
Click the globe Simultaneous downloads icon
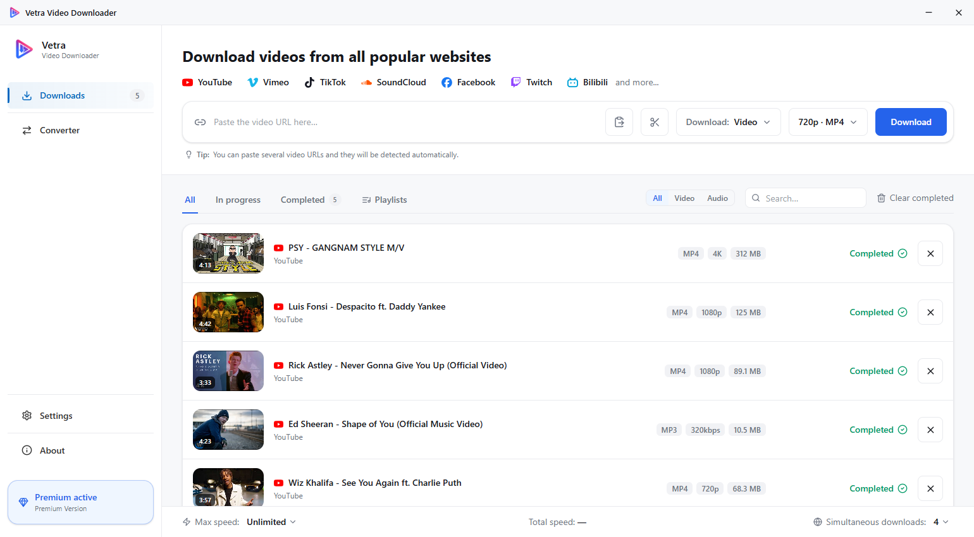click(818, 522)
